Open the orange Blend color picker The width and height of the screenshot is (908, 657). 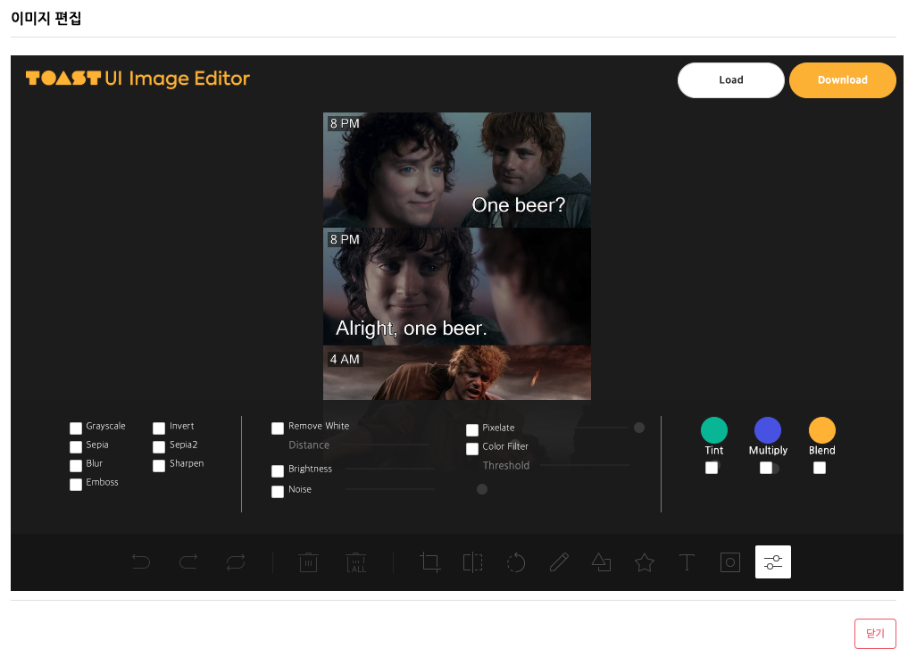(x=821, y=430)
